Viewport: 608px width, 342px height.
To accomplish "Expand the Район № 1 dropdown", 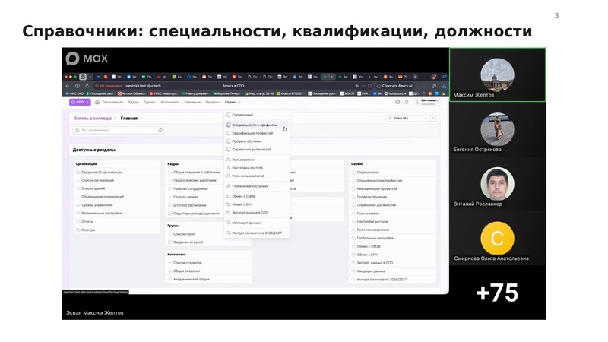I will tap(407, 119).
